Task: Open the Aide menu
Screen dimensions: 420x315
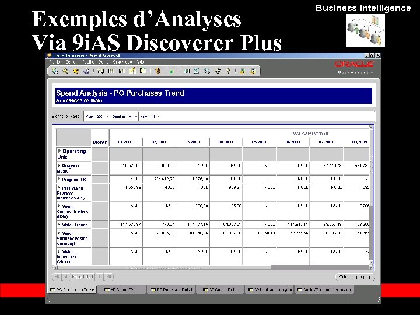Action: tap(141, 62)
